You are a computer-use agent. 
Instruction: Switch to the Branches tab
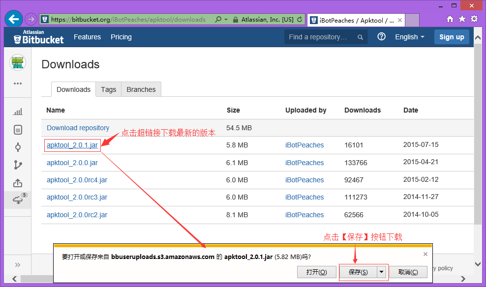click(141, 89)
